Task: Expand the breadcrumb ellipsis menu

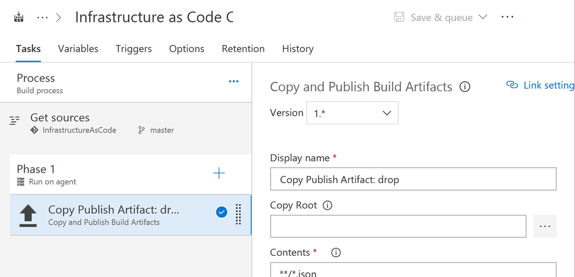Action: [43, 17]
